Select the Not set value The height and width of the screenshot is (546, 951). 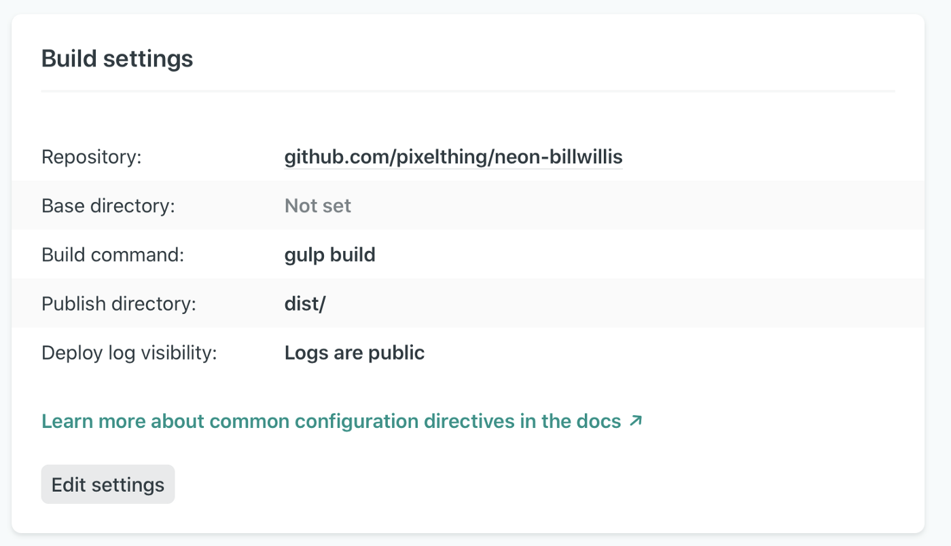[317, 206]
